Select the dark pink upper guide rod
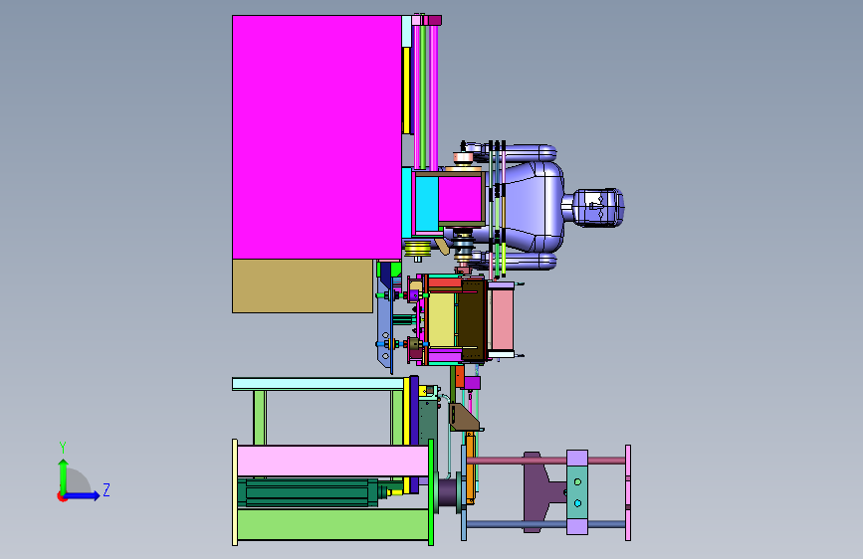This screenshot has width=863, height=559. (x=544, y=461)
